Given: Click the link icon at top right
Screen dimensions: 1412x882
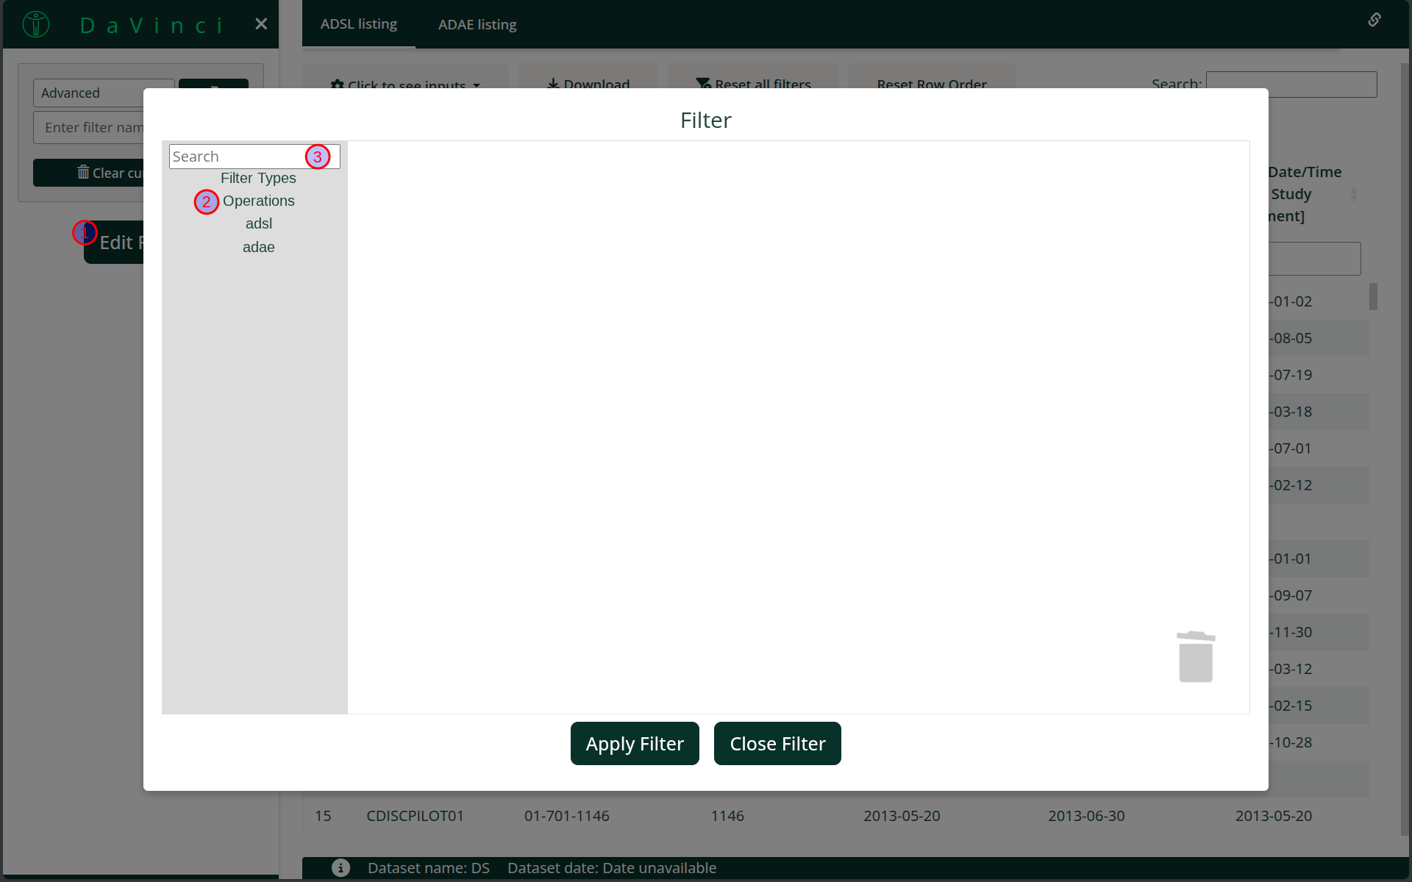Looking at the screenshot, I should (x=1374, y=20).
